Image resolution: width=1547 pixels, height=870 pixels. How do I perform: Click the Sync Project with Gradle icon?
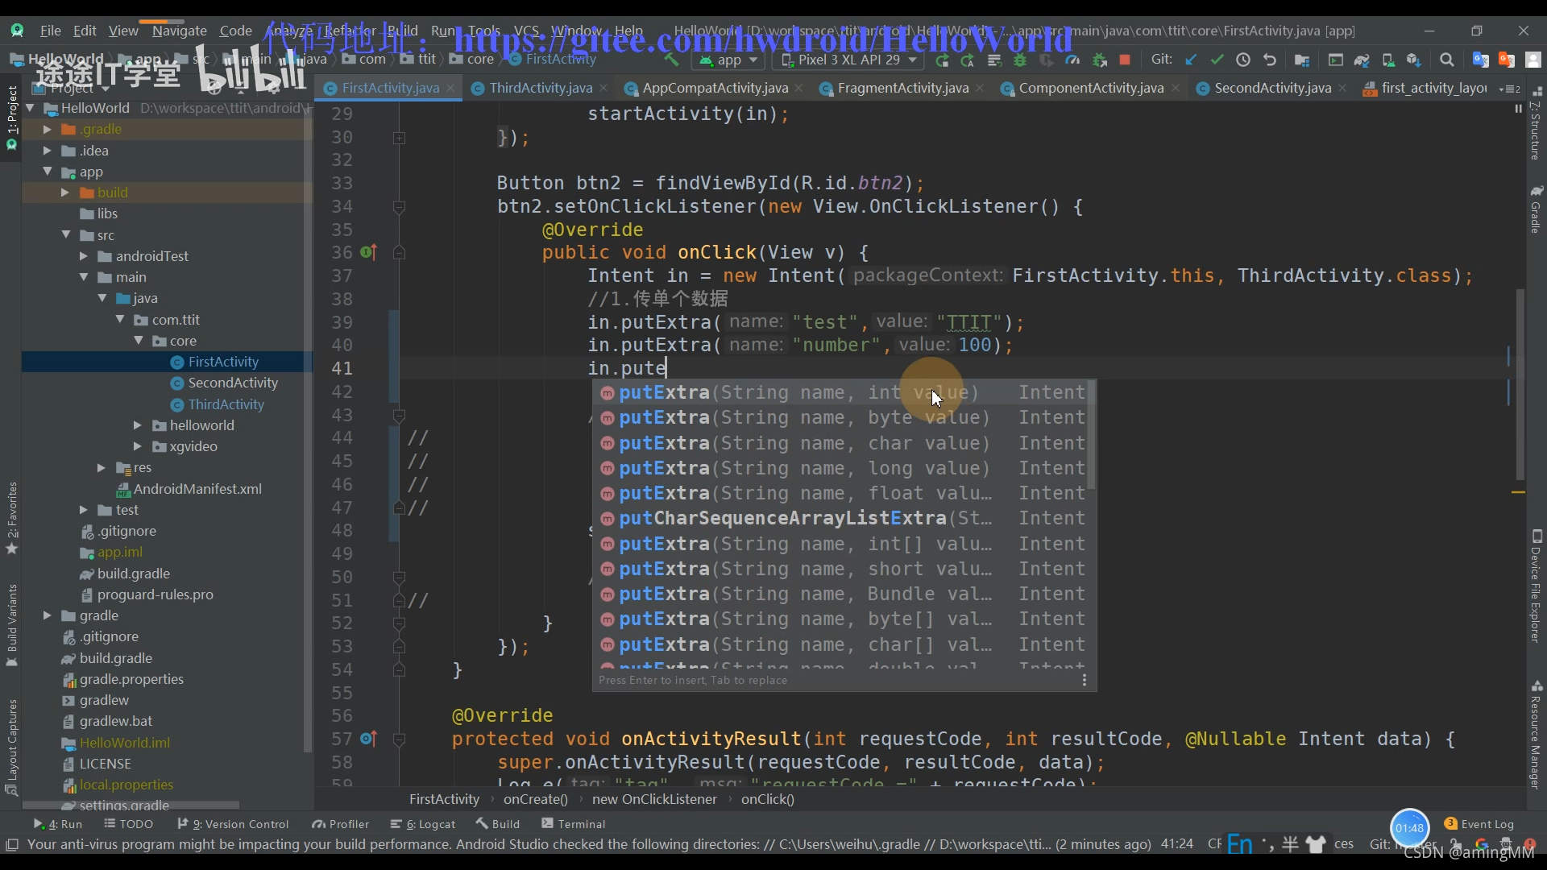coord(1362,60)
